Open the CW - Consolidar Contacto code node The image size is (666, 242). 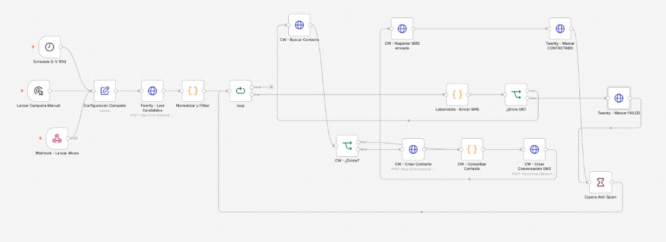(x=472, y=149)
